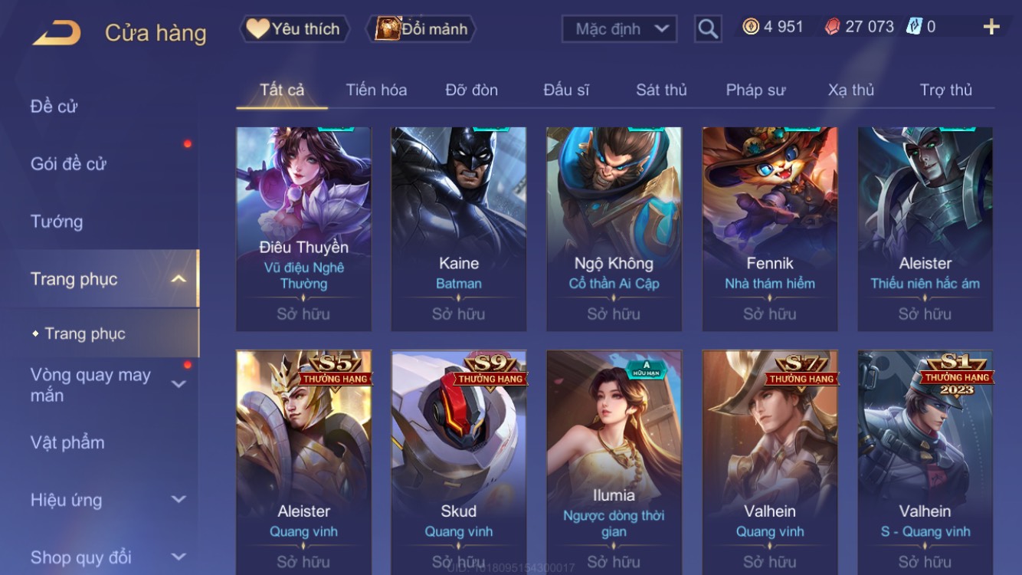The width and height of the screenshot is (1022, 575).
Task: Open the magnifying glass search
Action: [x=708, y=29]
